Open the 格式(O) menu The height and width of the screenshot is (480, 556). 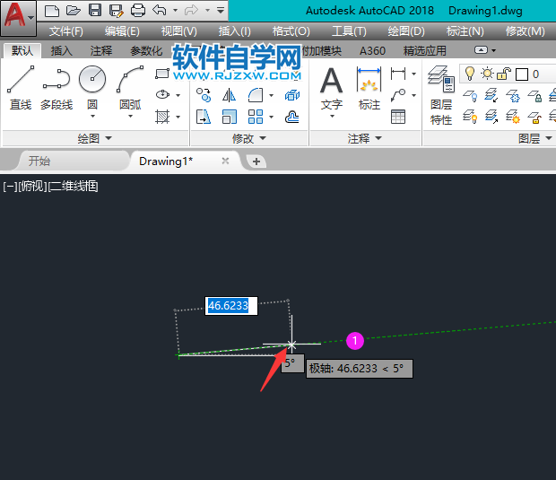pos(291,31)
